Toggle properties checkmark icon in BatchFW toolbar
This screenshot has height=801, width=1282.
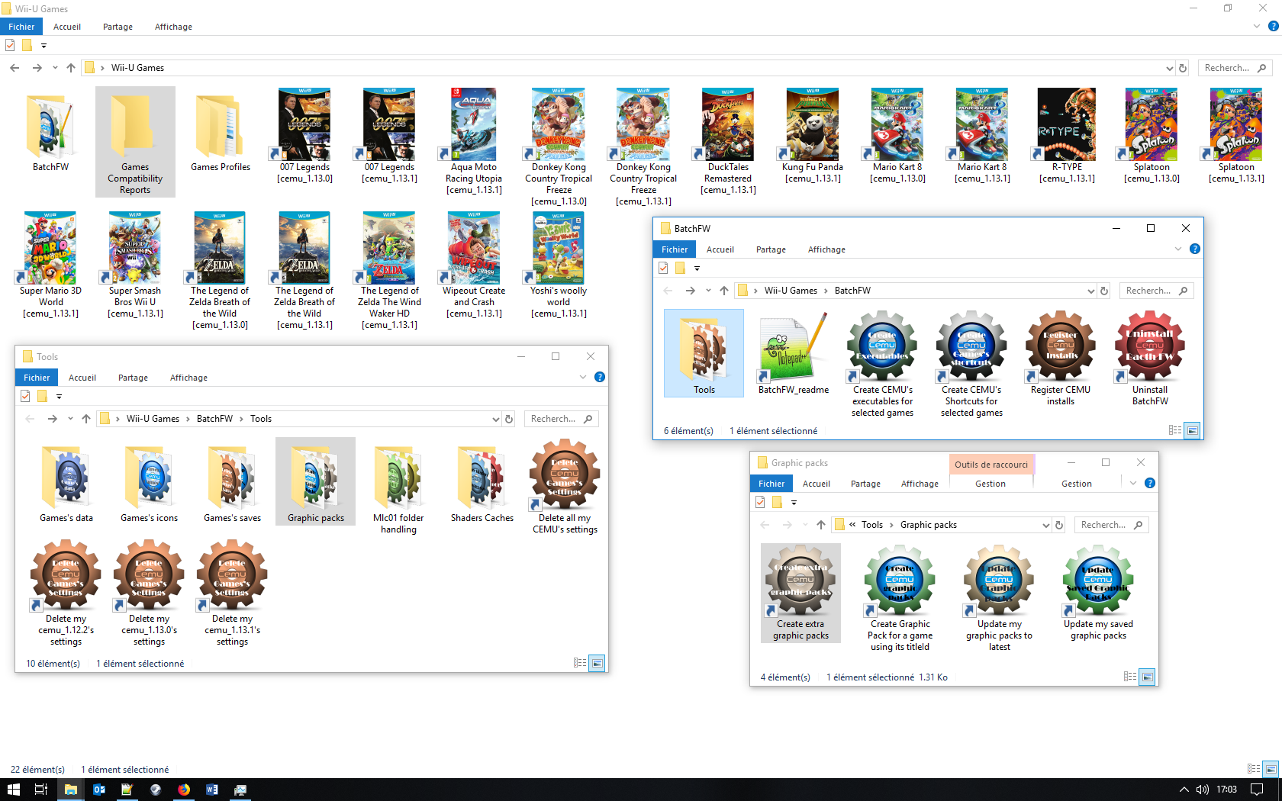click(663, 269)
